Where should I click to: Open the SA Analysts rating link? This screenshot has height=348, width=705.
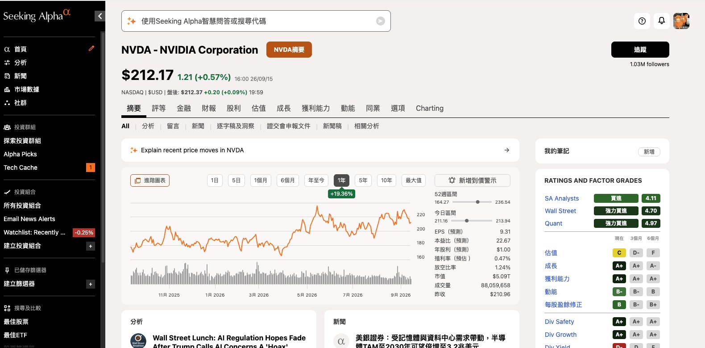pyautogui.click(x=562, y=198)
